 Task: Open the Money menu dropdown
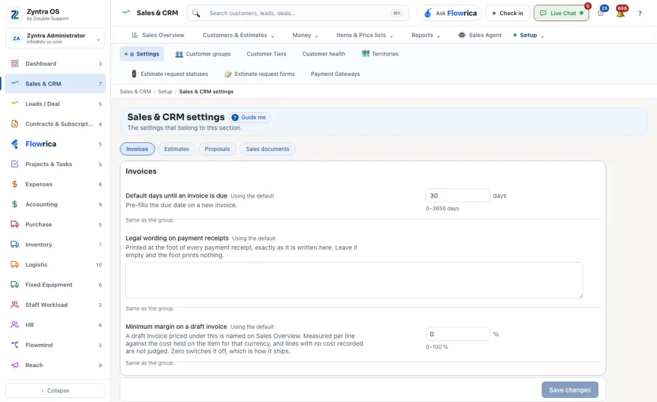point(305,35)
